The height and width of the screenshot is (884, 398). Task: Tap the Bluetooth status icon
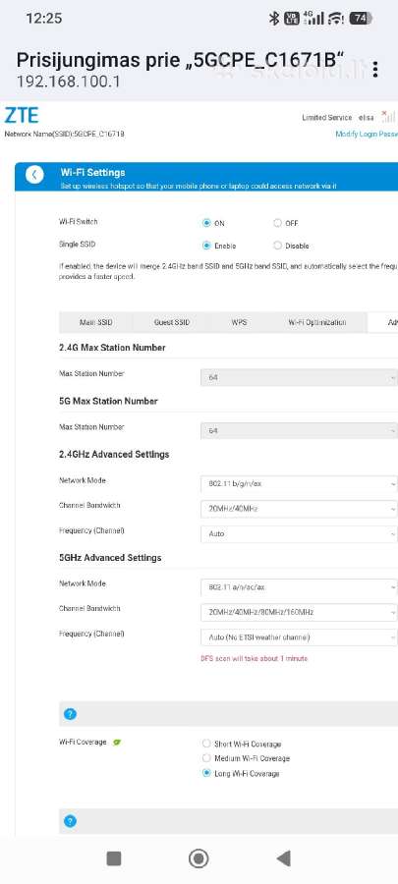[x=274, y=19]
